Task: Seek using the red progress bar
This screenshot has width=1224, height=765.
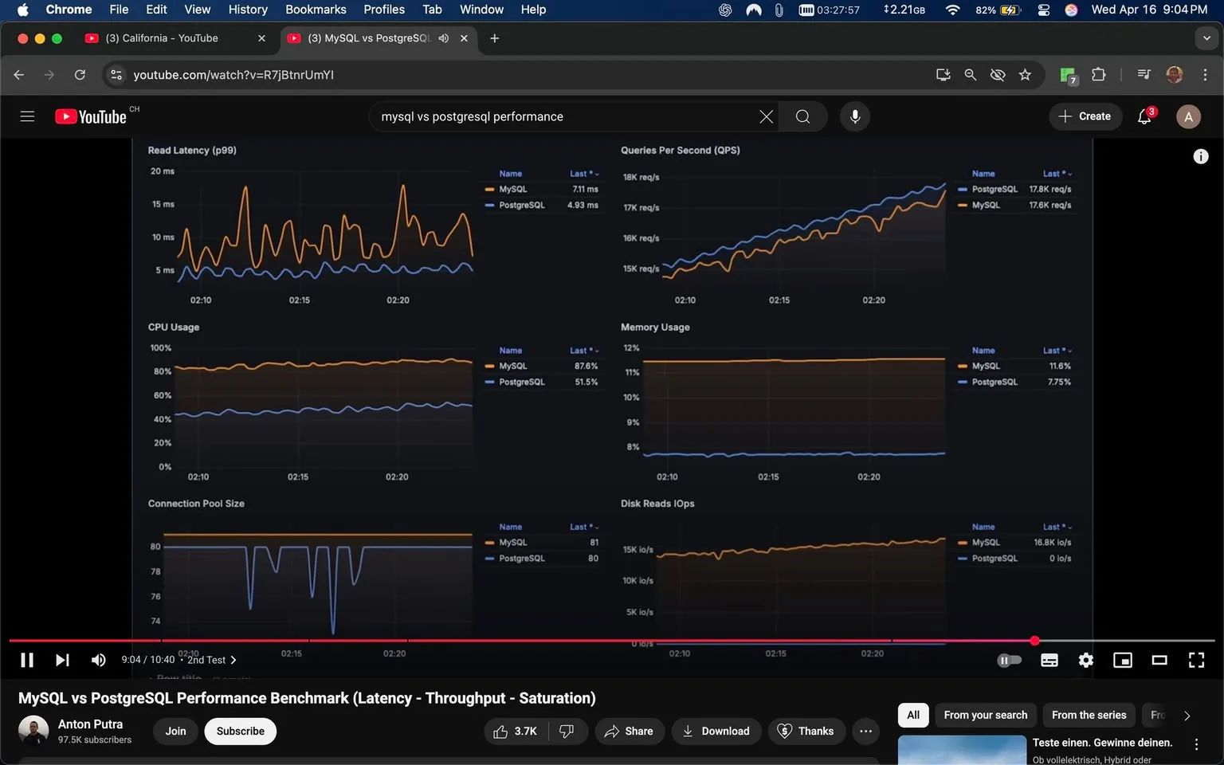Action: [x=558, y=640]
